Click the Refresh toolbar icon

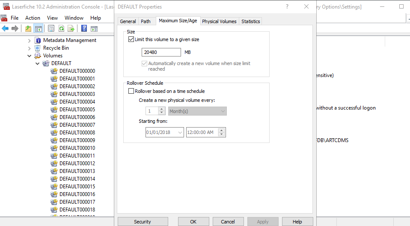[x=61, y=29]
